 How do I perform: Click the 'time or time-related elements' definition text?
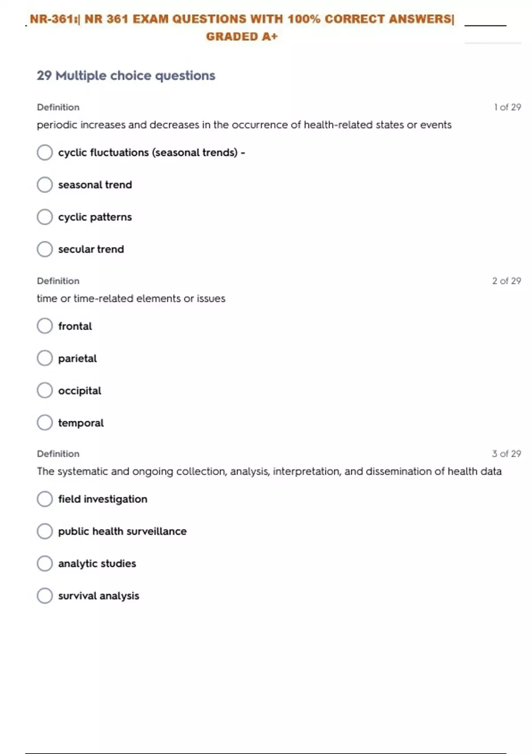[131, 298]
